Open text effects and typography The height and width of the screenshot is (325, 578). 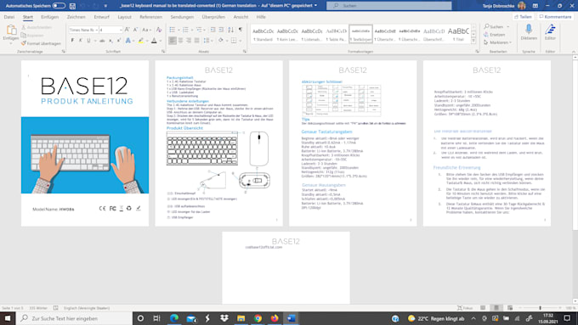click(127, 41)
